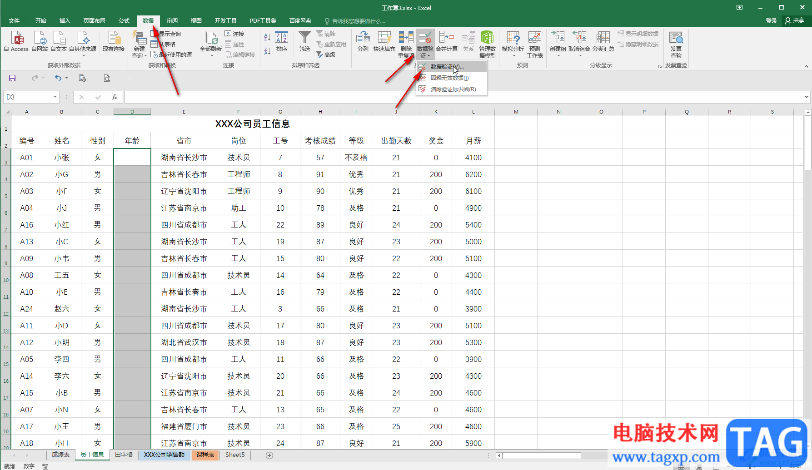Click the Advanced filter icon

point(326,54)
